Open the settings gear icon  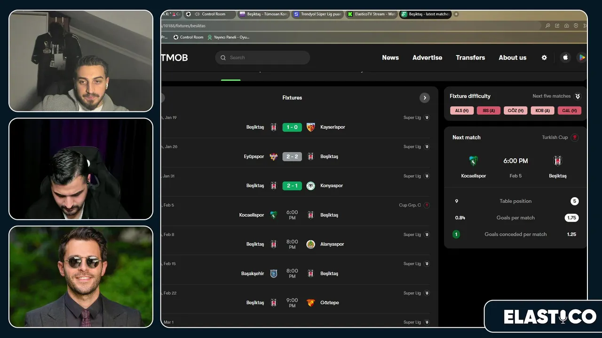coord(544,58)
